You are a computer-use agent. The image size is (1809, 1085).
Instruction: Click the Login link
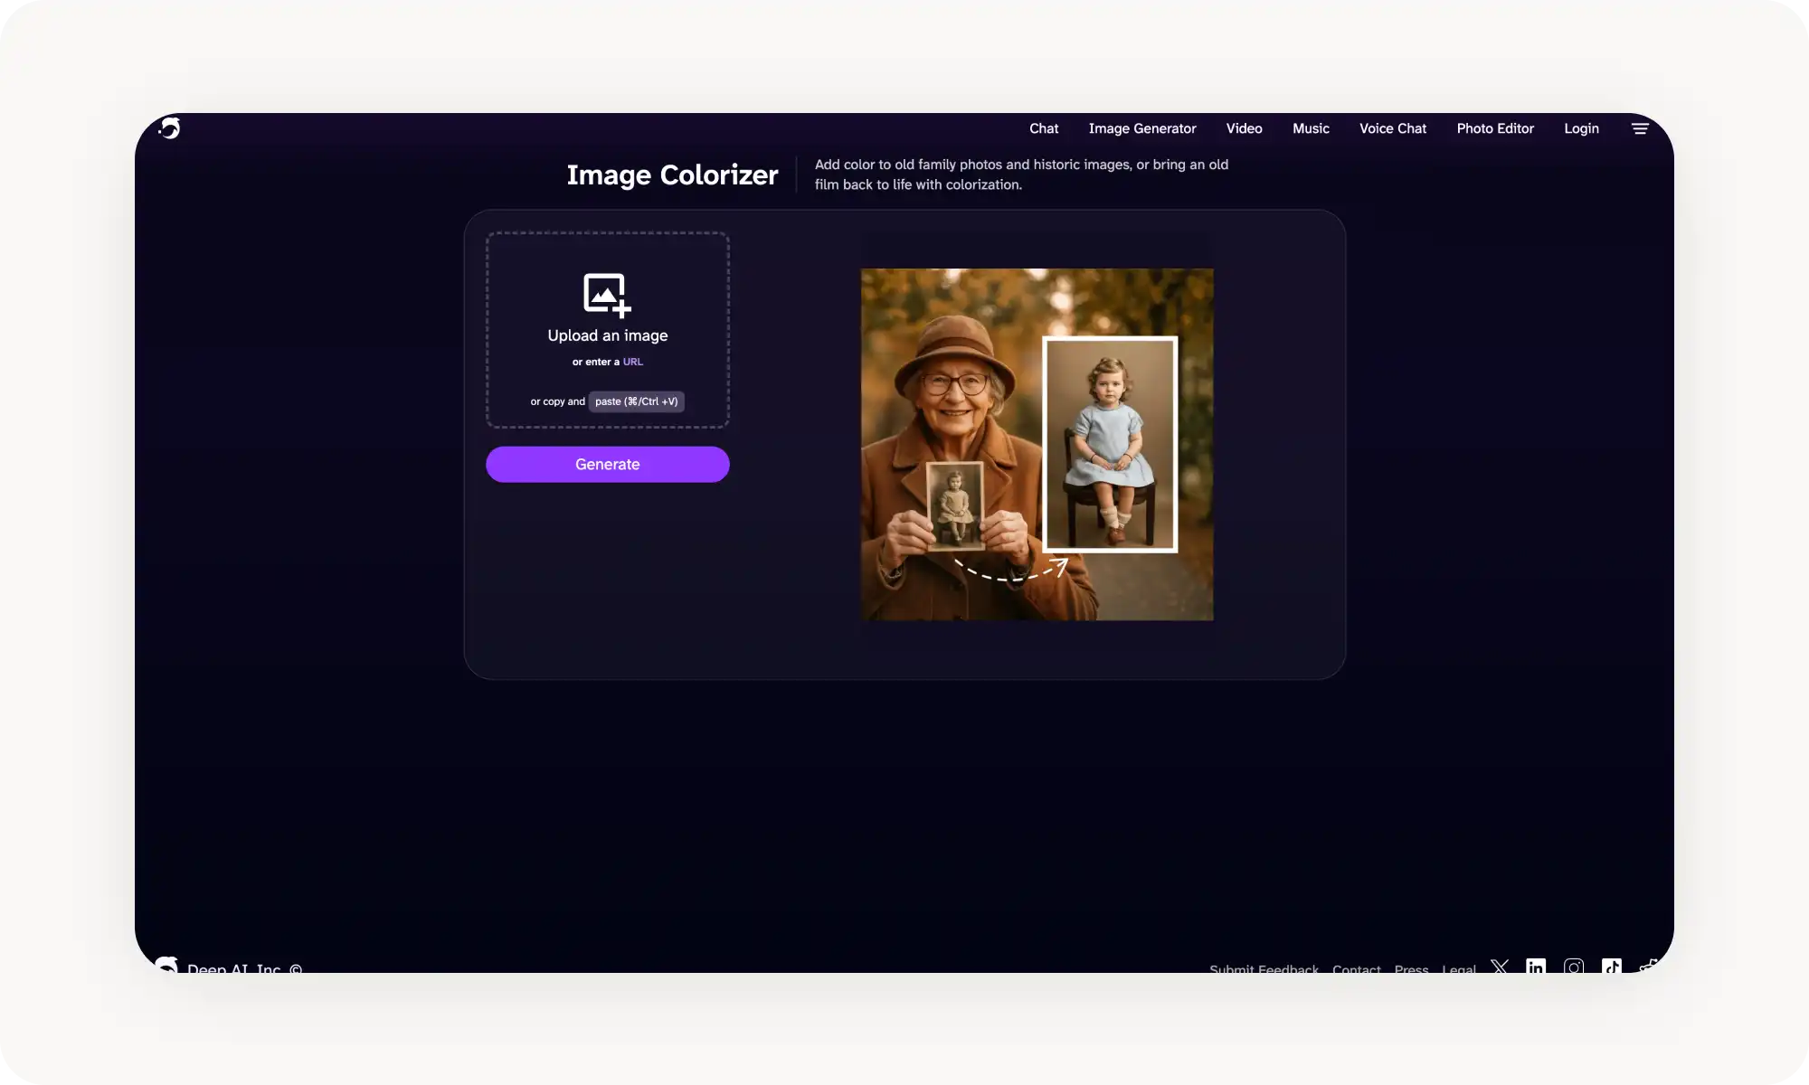1581,128
